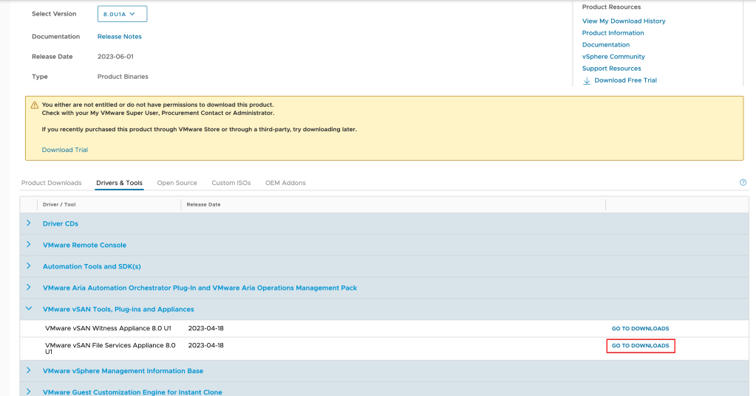Expand the Aria Automation Orchestrator Plug-In row
The width and height of the screenshot is (756, 396).
pyautogui.click(x=29, y=288)
